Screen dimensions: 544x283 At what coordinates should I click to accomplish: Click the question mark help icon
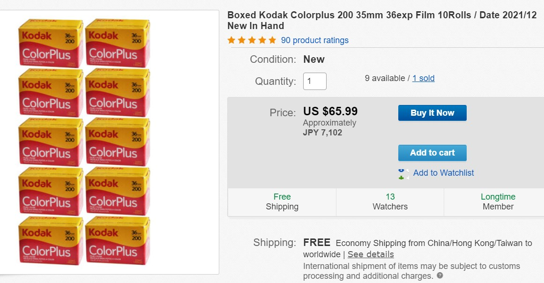click(x=440, y=276)
